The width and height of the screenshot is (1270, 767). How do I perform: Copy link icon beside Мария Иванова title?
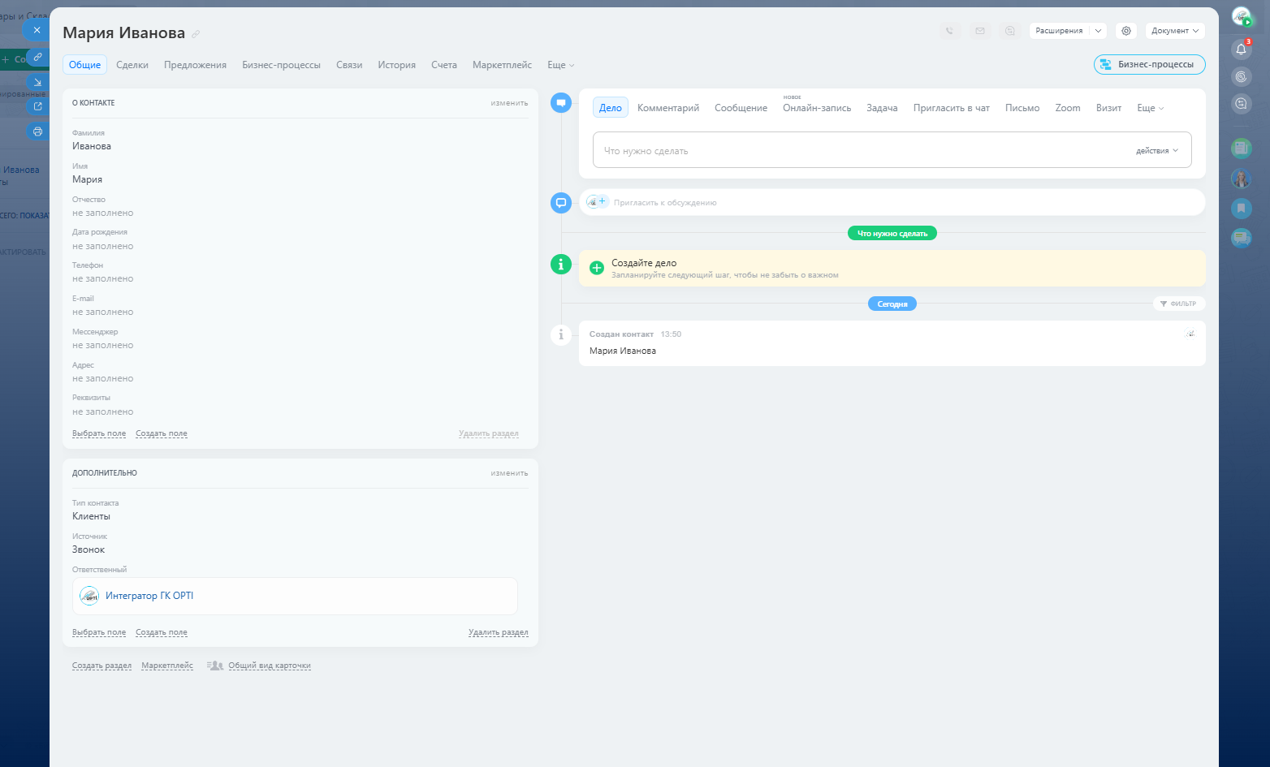coord(196,34)
